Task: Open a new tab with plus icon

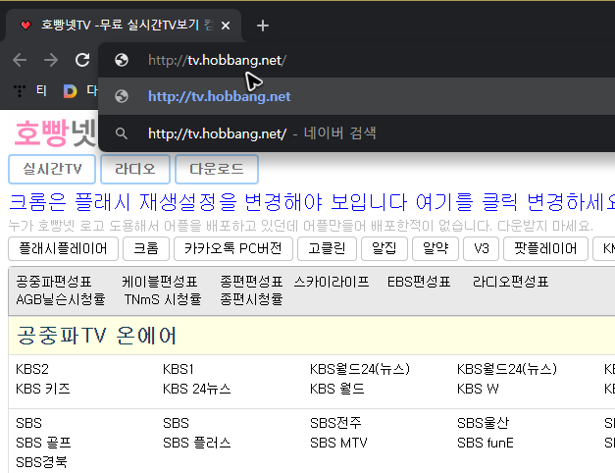Action: (263, 26)
